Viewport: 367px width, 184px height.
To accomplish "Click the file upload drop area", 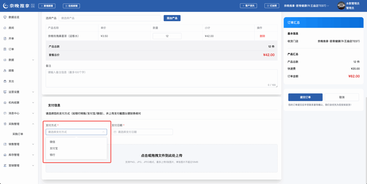I will click(x=162, y=158).
